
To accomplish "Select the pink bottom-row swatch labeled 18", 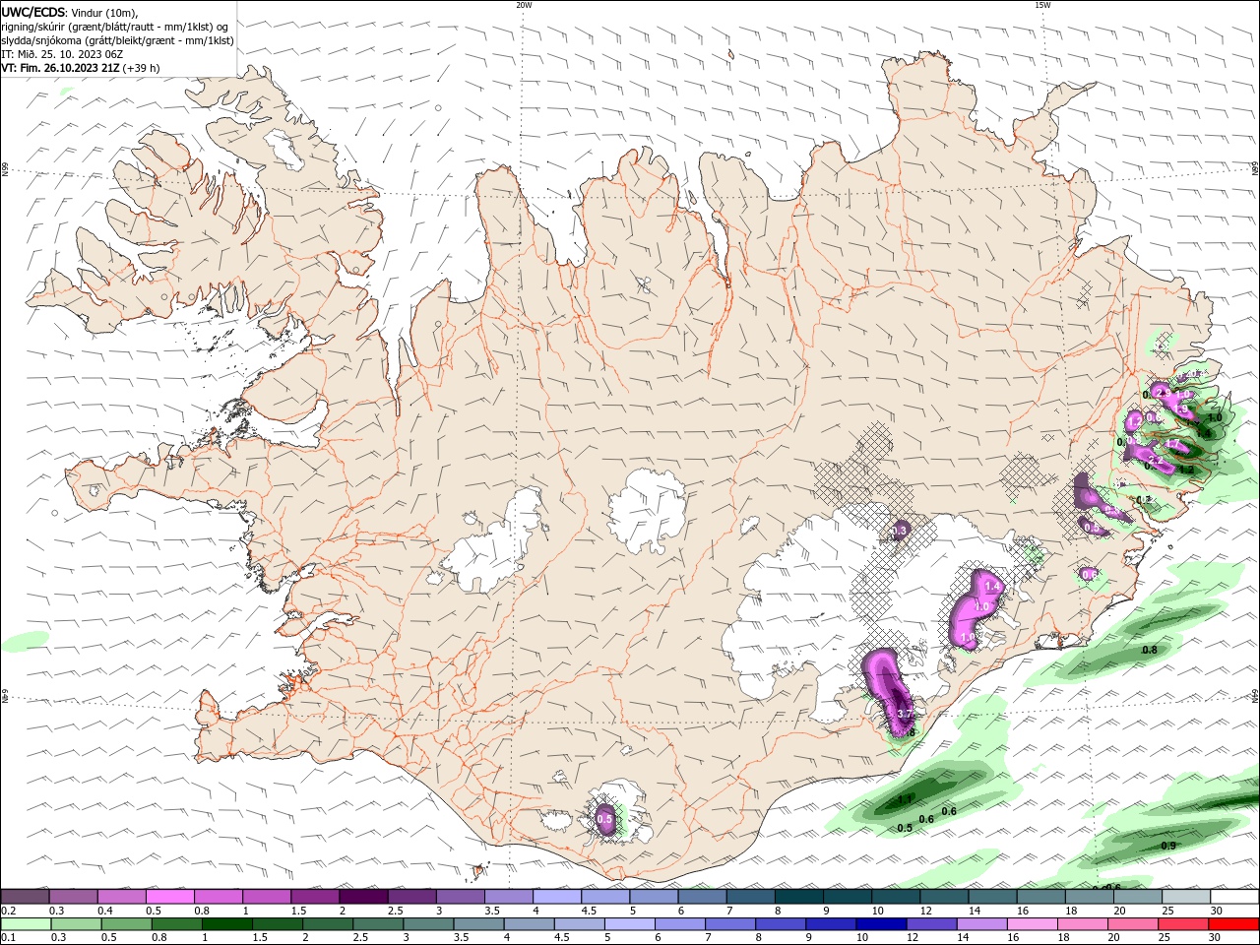I will click(1082, 924).
